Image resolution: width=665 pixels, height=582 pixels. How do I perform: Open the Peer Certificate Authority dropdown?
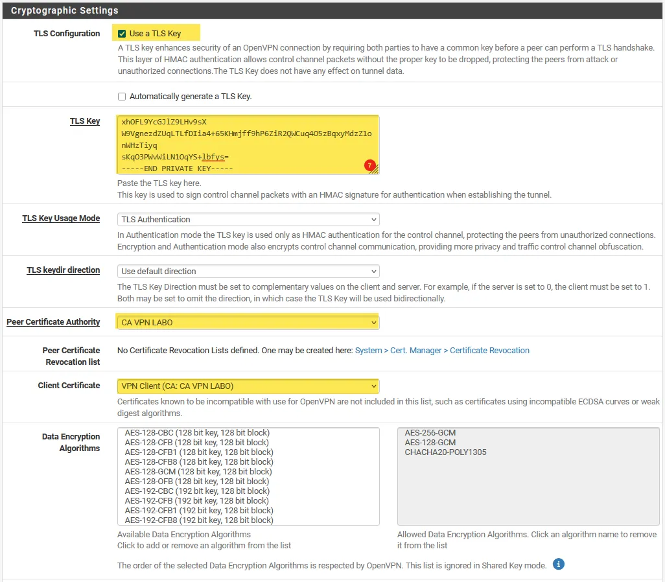248,322
